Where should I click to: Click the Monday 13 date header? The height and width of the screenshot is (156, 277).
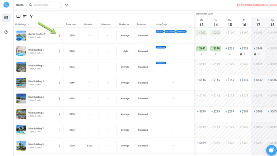pyautogui.click(x=201, y=23)
